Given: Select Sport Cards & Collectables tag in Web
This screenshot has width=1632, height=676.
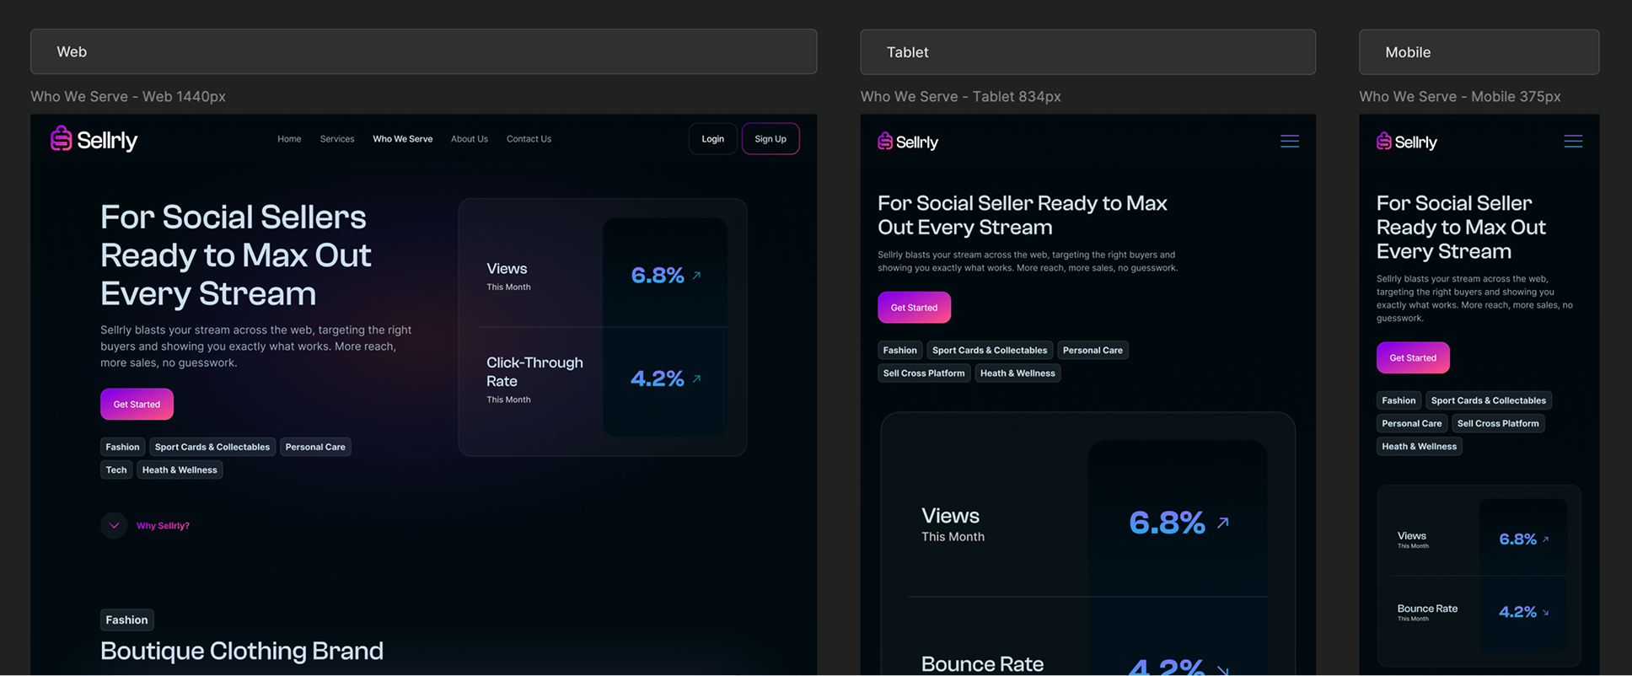Looking at the screenshot, I should [x=212, y=447].
